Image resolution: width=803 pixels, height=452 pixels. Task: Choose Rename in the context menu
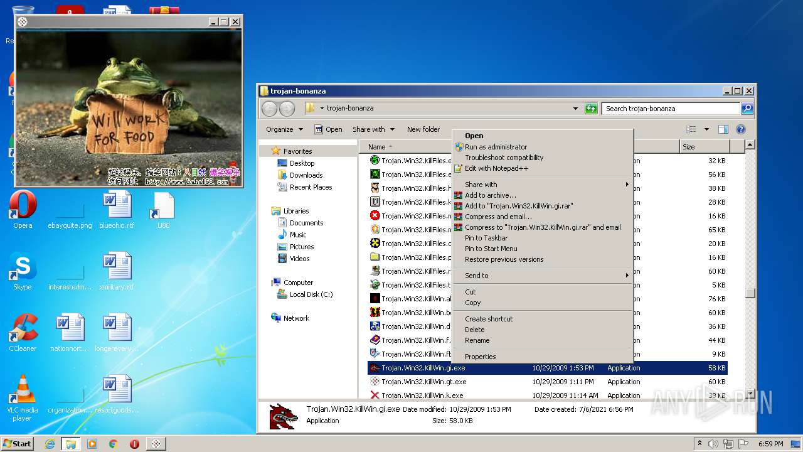(543, 340)
